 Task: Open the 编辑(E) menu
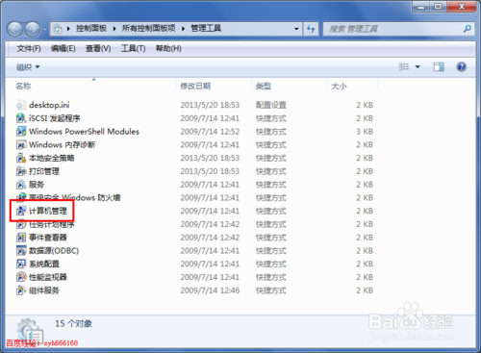click(63, 48)
